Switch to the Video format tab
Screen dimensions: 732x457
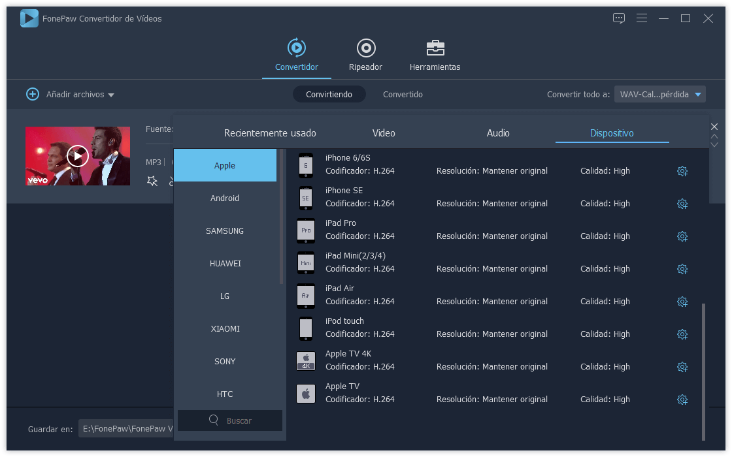coord(384,133)
